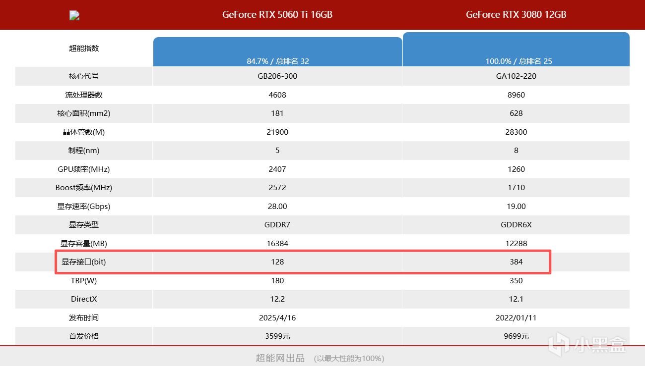Screen dimensions: 645x366
Task: Select the 12288 memory capacity value
Action: pos(516,244)
